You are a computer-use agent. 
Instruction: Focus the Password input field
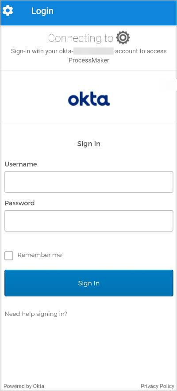coord(89,221)
